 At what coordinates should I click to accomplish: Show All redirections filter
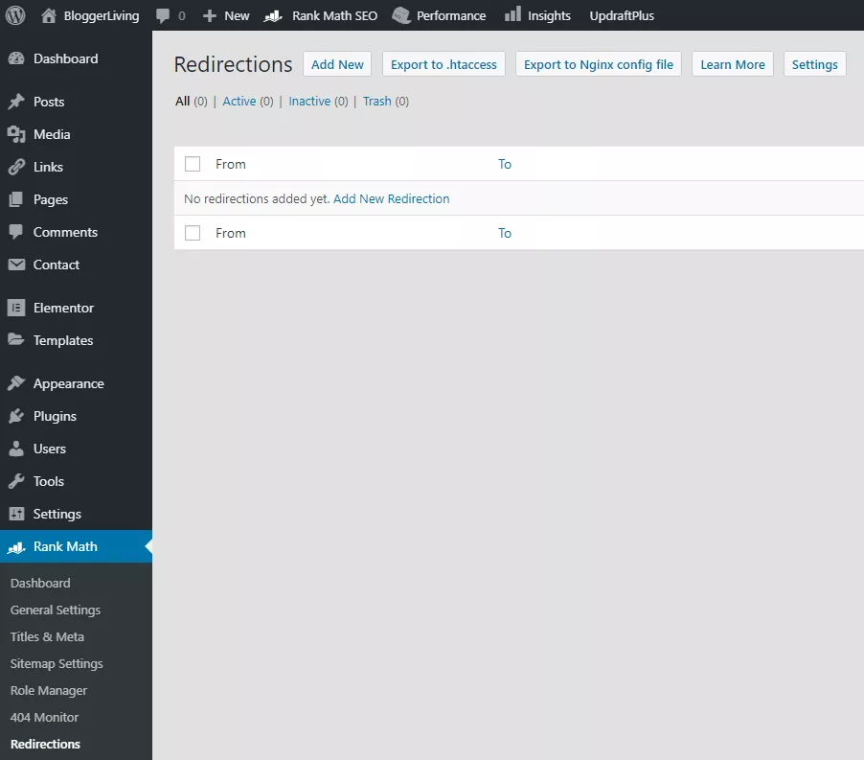pyautogui.click(x=182, y=102)
